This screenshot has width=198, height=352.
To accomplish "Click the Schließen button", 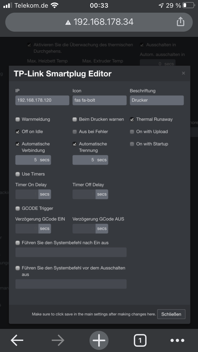I will (171, 314).
